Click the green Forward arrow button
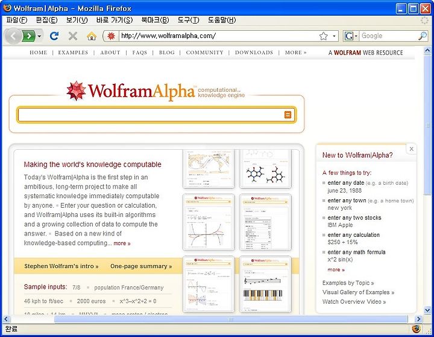This screenshot has height=337, width=434. [29, 36]
